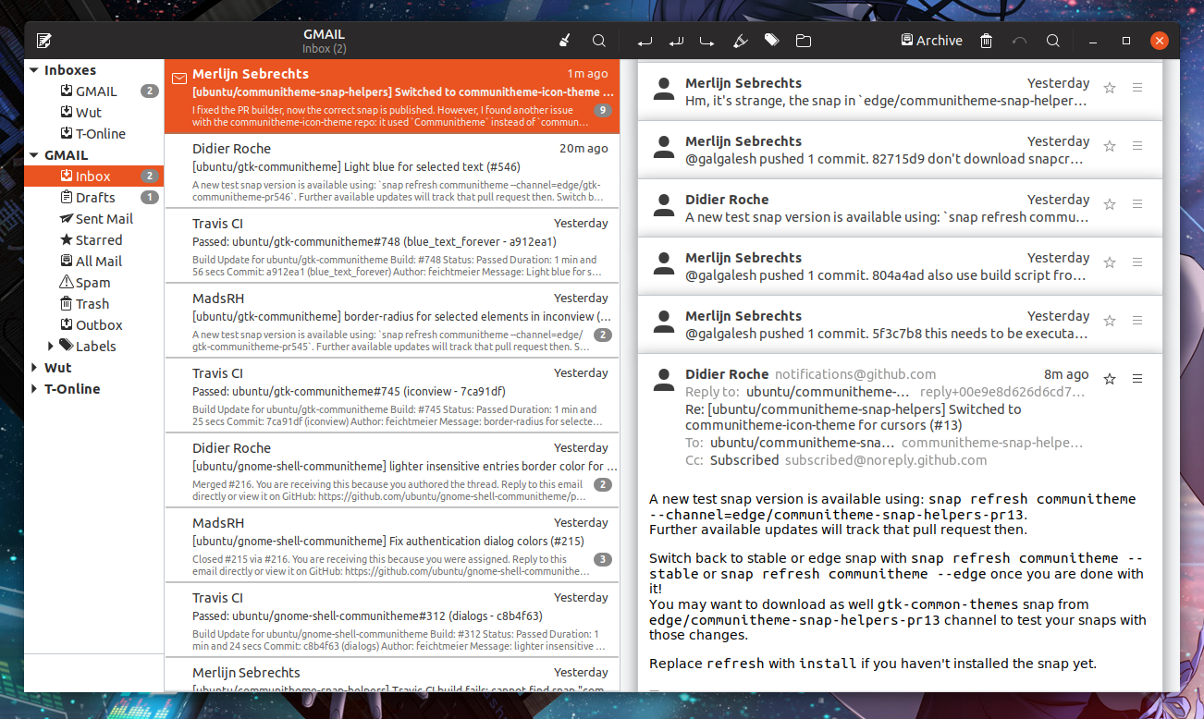Open Travis CI gnome-shell-communitheme#312 conversation
The width and height of the screenshot is (1204, 719).
tap(391, 621)
